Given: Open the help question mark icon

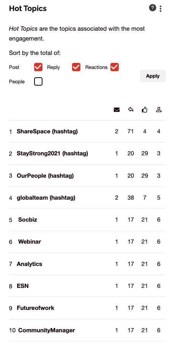Looking at the screenshot, I should pos(152,8).
